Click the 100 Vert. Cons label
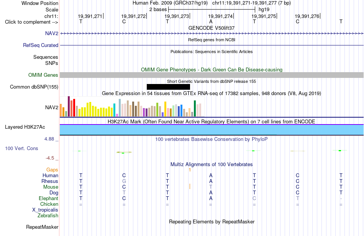The image size is (364, 236). pos(21,148)
